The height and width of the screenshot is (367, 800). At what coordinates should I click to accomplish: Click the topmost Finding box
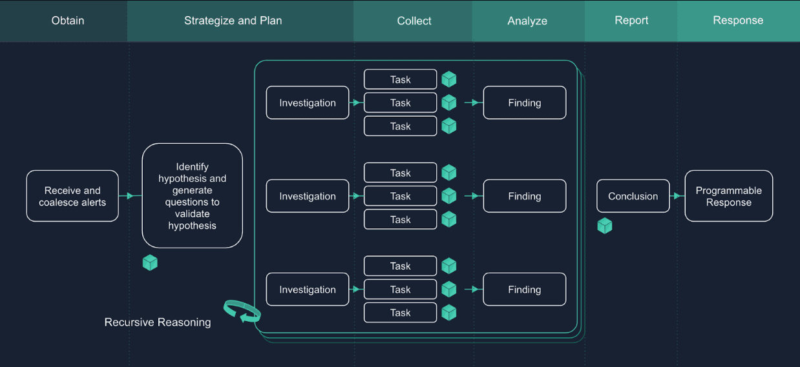click(x=525, y=103)
